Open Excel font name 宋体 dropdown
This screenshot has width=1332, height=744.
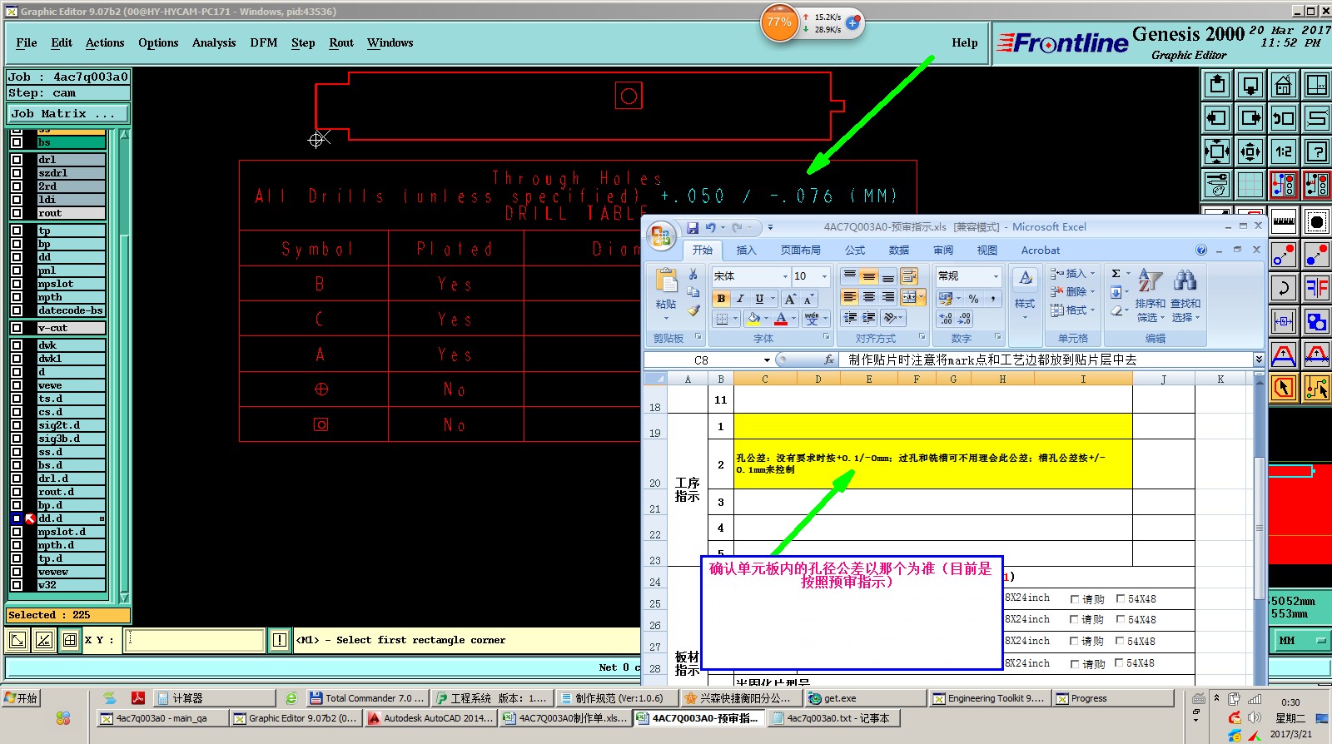click(785, 276)
